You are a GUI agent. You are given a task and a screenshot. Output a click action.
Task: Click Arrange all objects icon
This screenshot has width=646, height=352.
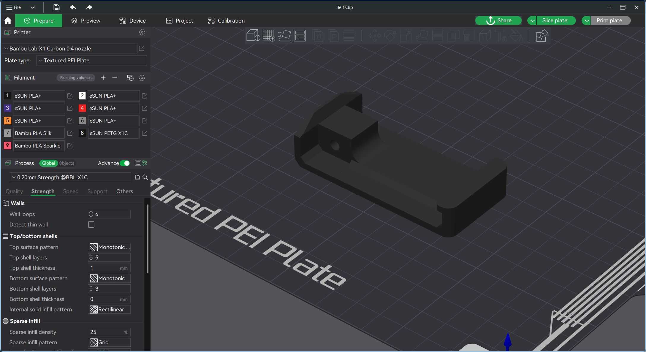click(300, 36)
